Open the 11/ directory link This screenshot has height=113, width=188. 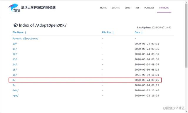[x=15, y=49]
